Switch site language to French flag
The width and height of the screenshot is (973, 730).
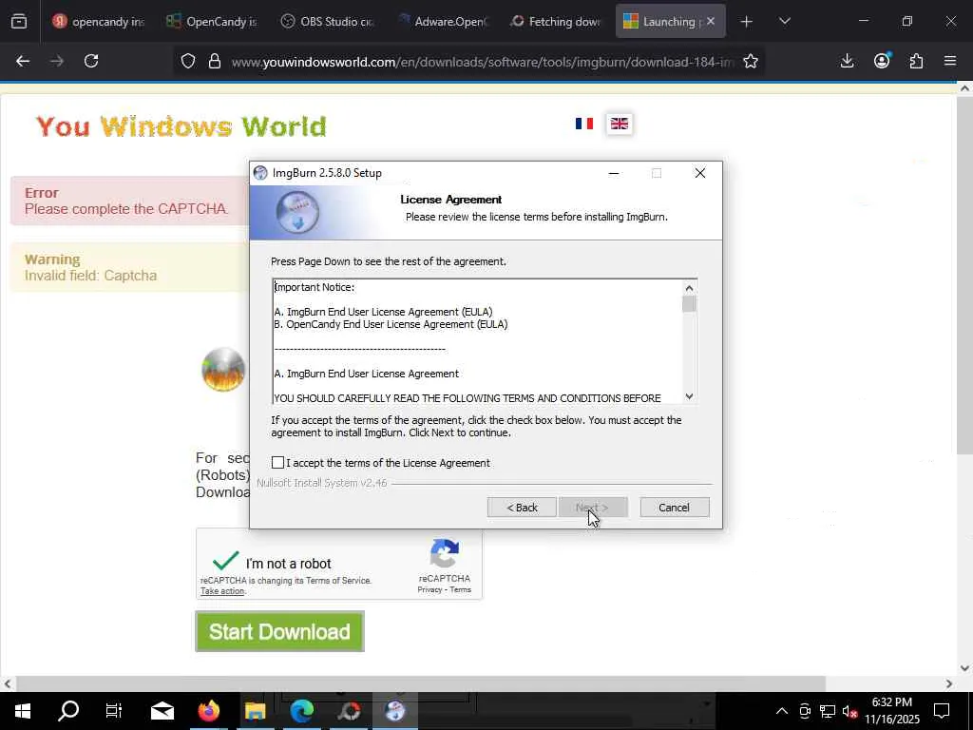tap(584, 124)
